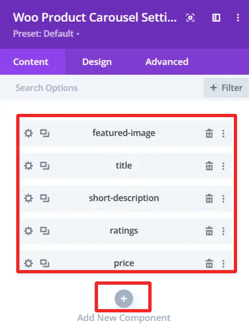
Task: Open the header three-dot menu
Action: coord(238,18)
